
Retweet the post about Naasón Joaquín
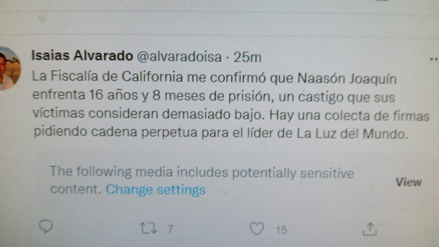[148, 228]
